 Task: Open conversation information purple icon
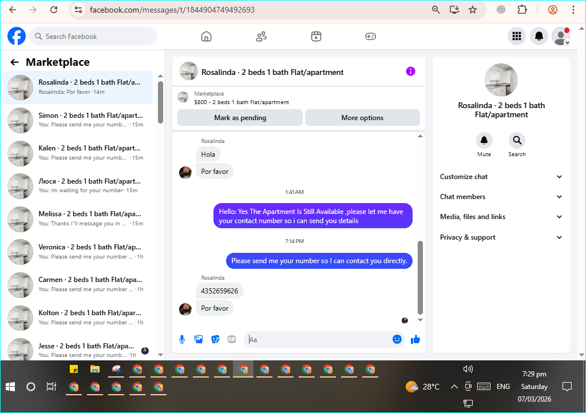pos(410,72)
